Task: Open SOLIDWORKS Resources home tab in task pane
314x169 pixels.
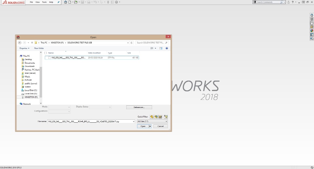Action: [312, 15]
